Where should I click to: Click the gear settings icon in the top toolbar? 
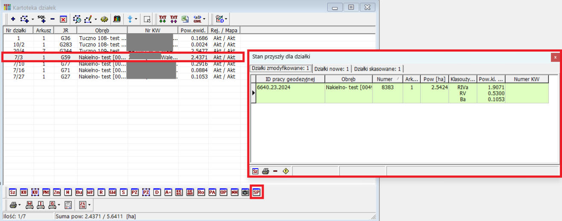[x=104, y=19]
